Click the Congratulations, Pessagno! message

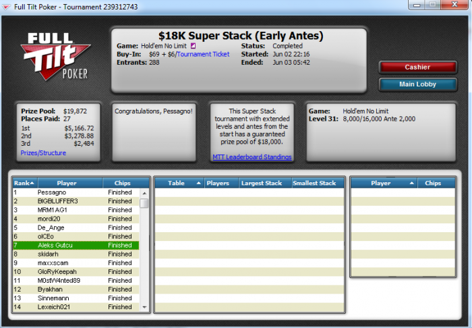(154, 111)
